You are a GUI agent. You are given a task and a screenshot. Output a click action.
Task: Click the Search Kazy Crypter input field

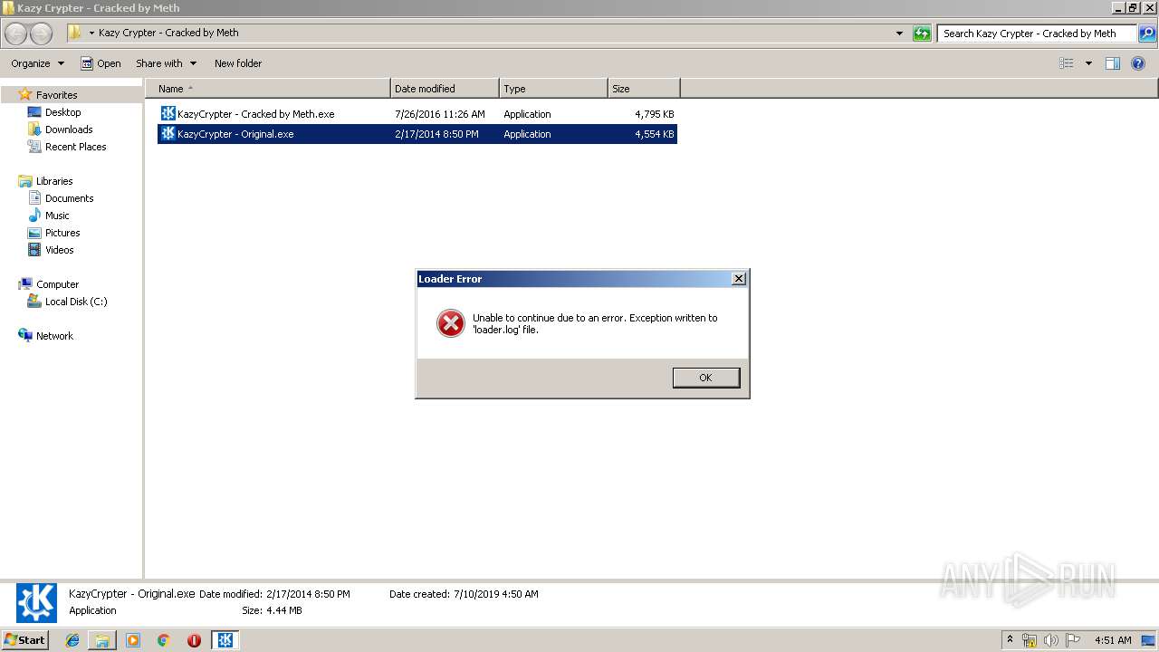tap(1037, 34)
